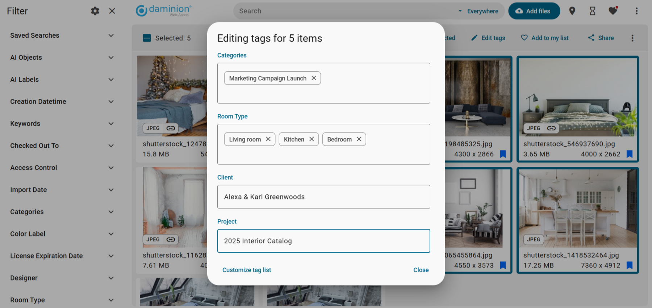
Task: Open the favorites heart icon
Action: click(x=613, y=11)
